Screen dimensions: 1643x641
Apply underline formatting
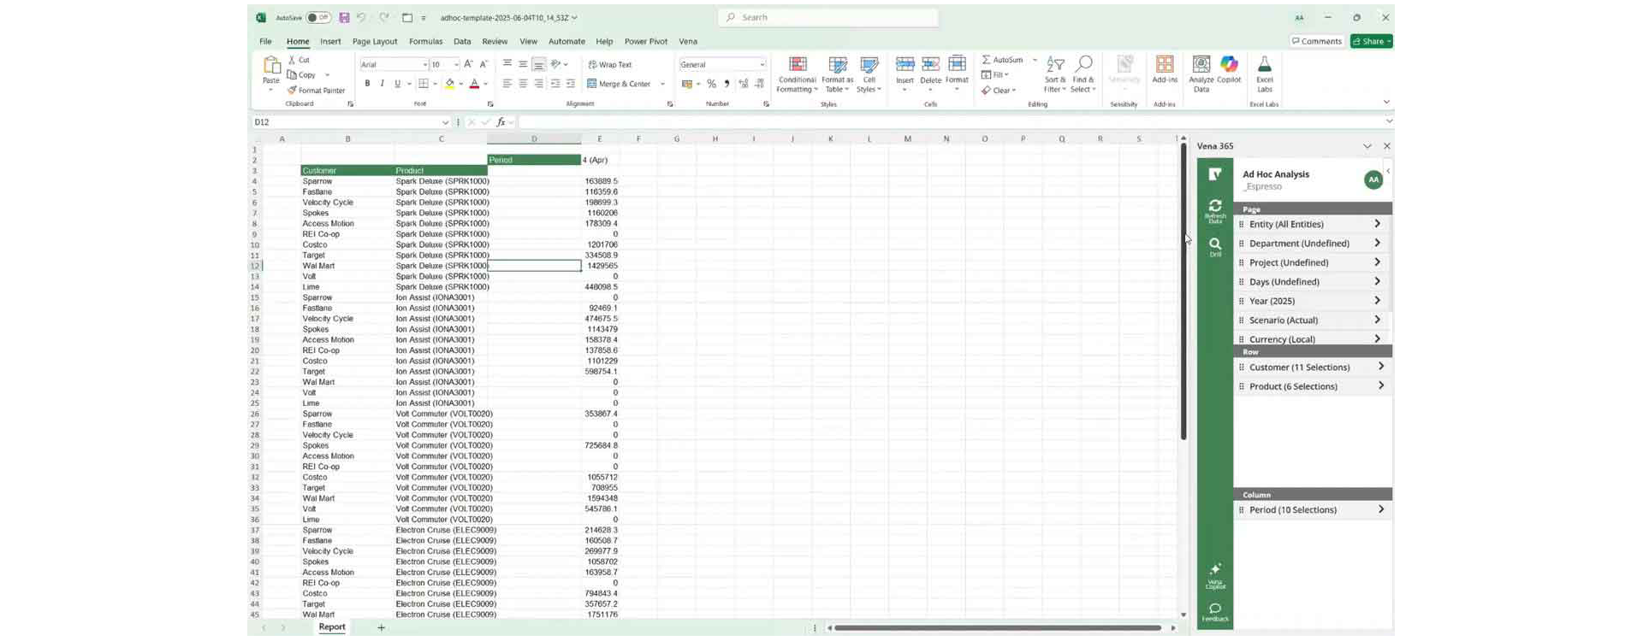click(x=397, y=84)
